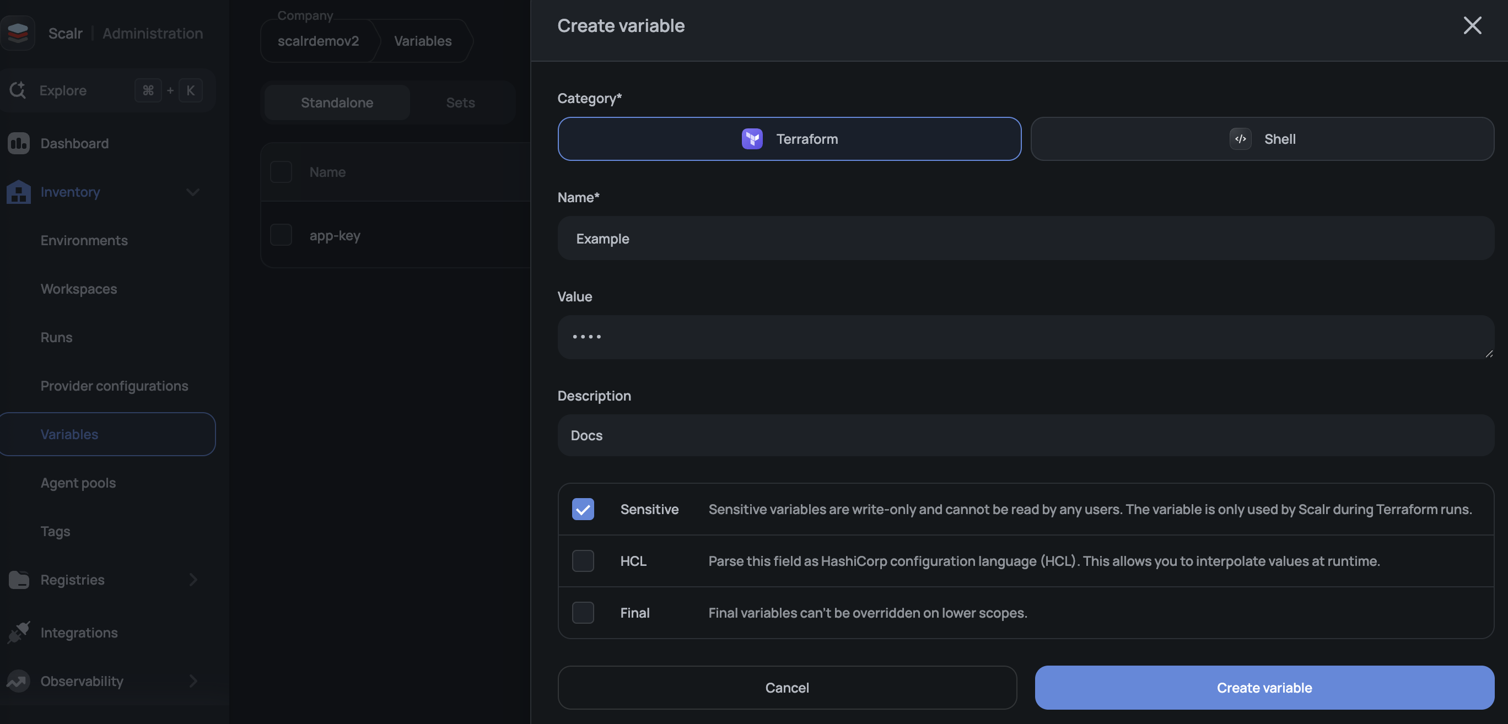The image size is (1508, 724).
Task: Expand the Registries menu chevron
Action: pos(192,580)
